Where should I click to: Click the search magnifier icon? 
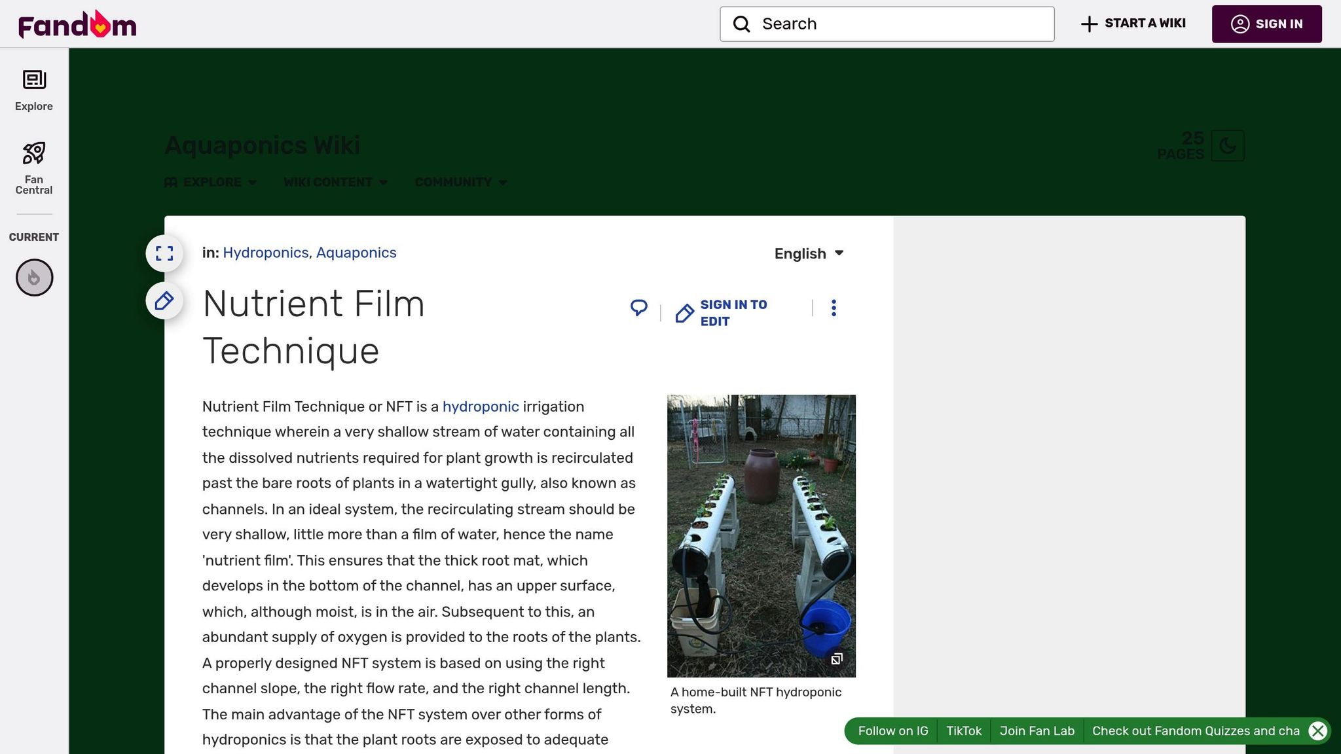(741, 24)
